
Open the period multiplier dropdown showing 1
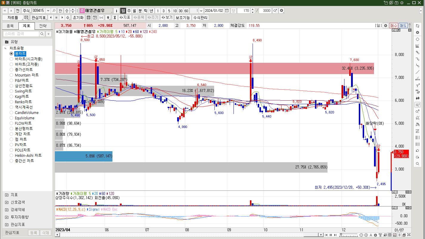(201, 10)
